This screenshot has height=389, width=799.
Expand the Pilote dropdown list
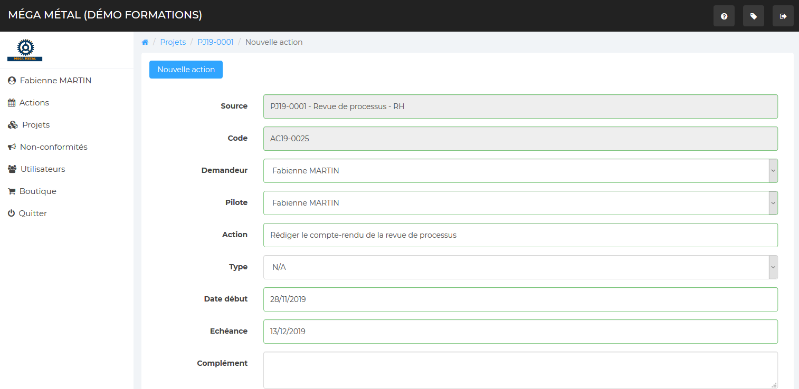click(x=520, y=203)
